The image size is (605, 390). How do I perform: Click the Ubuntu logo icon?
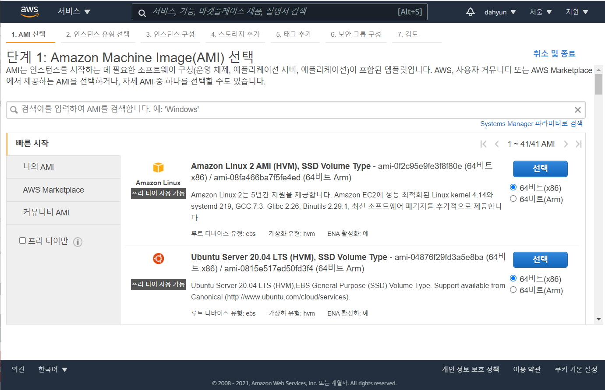pyautogui.click(x=158, y=259)
